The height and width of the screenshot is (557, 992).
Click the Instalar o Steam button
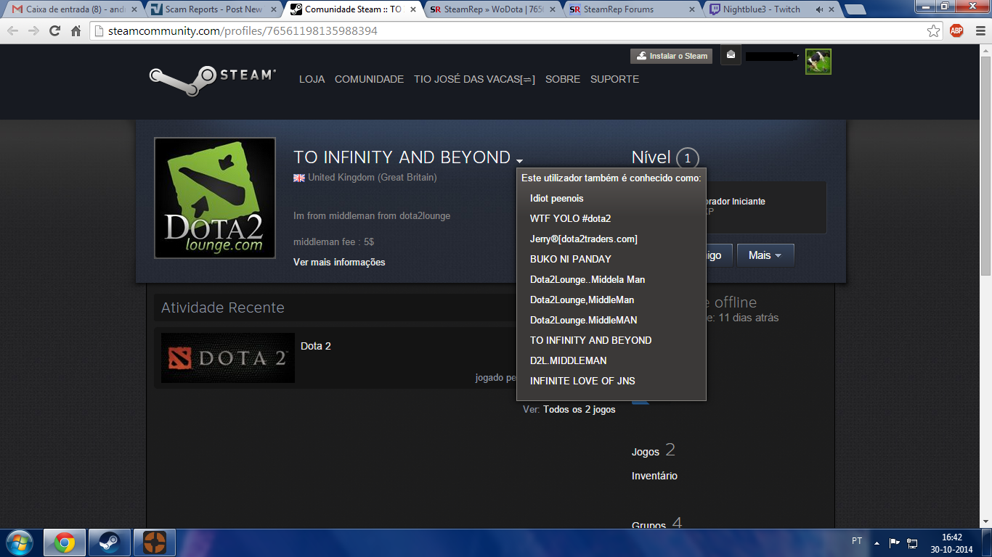tap(671, 56)
